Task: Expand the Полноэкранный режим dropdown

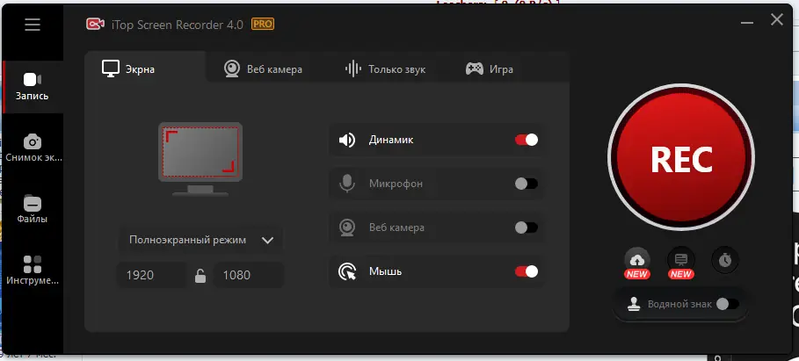Action: click(200, 240)
